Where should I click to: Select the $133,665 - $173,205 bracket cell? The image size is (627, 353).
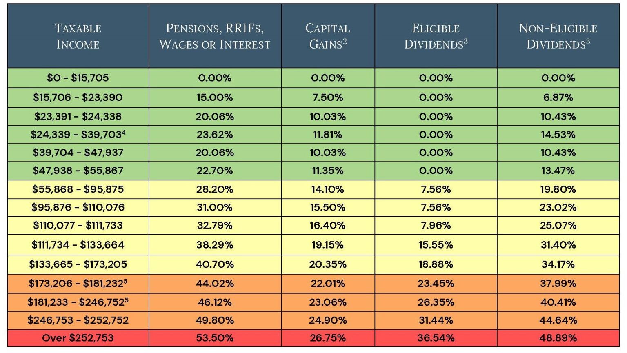(78, 264)
